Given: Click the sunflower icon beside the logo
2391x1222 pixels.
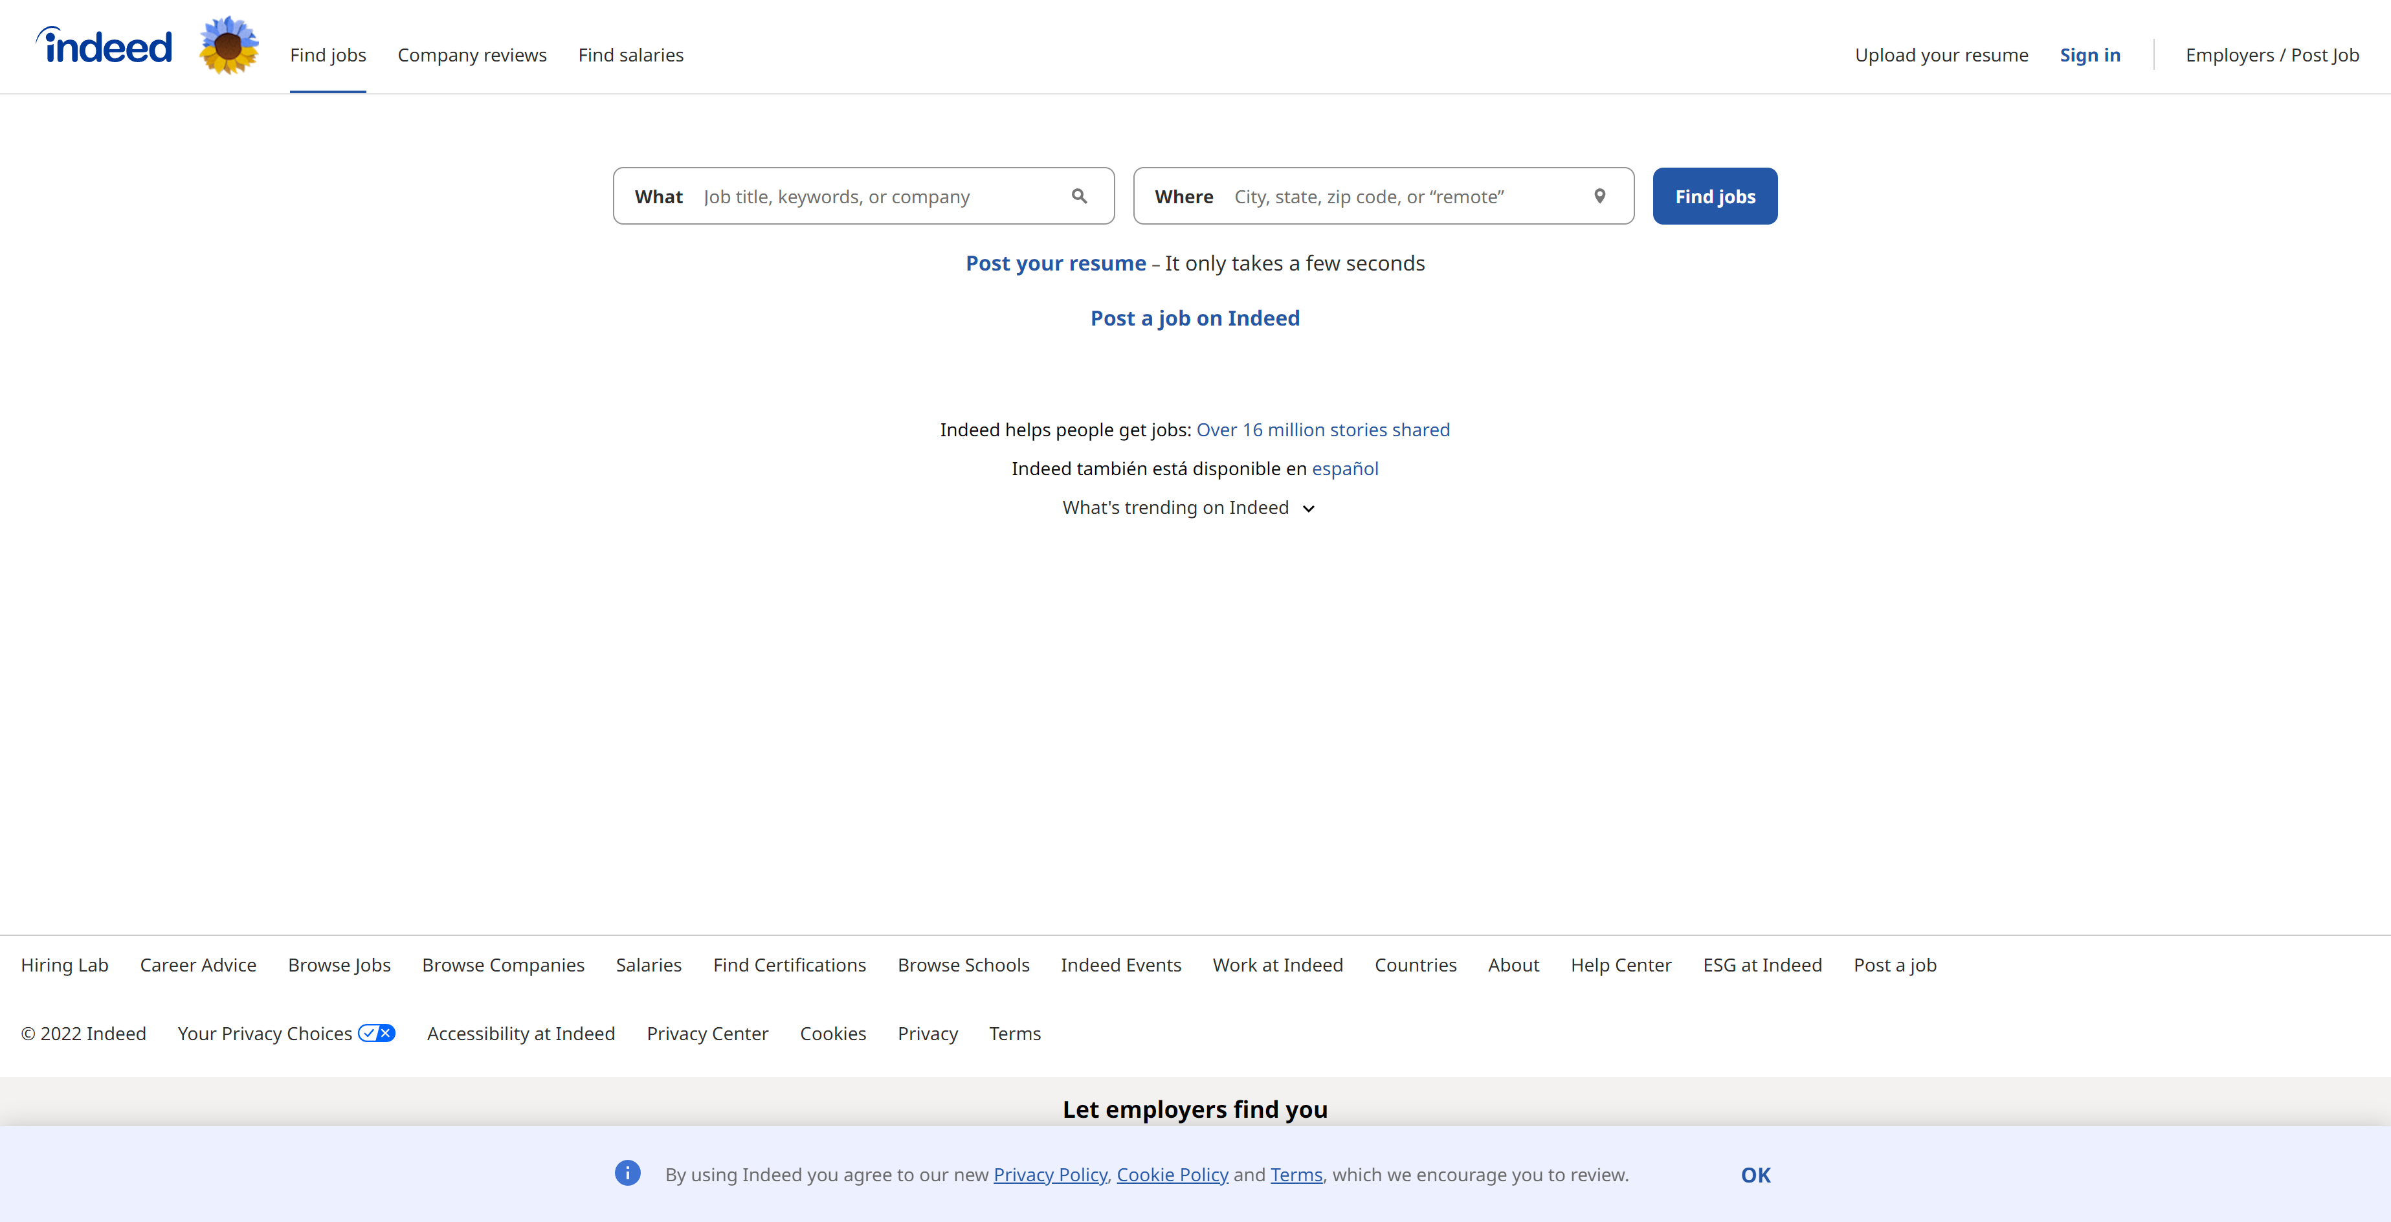Looking at the screenshot, I should click(x=228, y=45).
